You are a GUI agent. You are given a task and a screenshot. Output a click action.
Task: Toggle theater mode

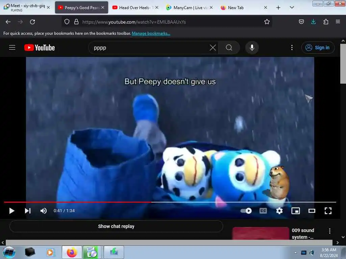coord(312,211)
